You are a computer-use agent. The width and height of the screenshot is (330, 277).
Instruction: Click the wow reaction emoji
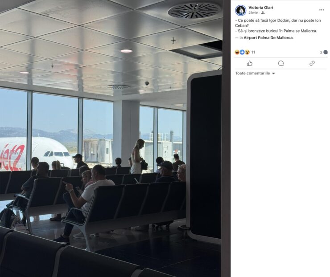(x=247, y=52)
